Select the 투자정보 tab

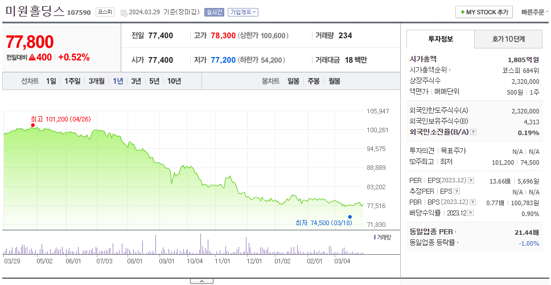click(441, 39)
